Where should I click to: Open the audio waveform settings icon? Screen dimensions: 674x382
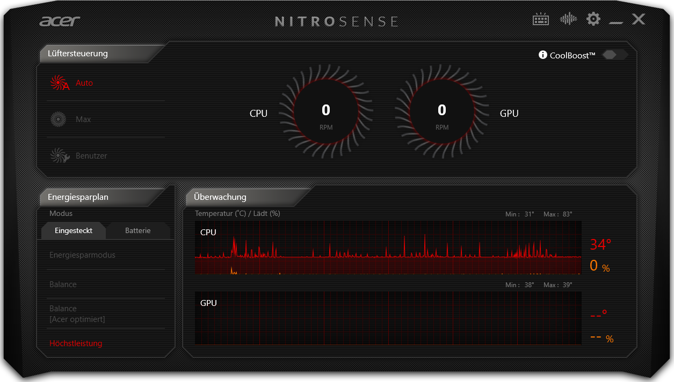pos(568,19)
